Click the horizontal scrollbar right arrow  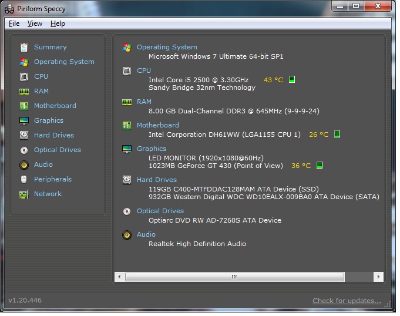(379, 277)
